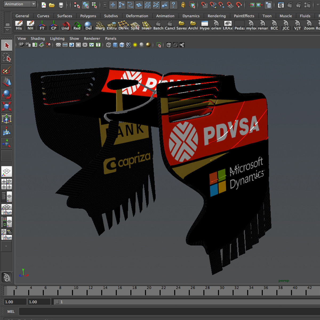Toggle lock current selection padlock
The height and width of the screenshot is (320, 320).
pos(183,5)
